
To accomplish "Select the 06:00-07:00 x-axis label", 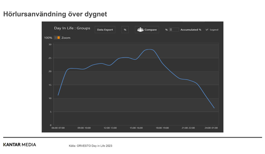I will pyautogui.click(x=58, y=128).
